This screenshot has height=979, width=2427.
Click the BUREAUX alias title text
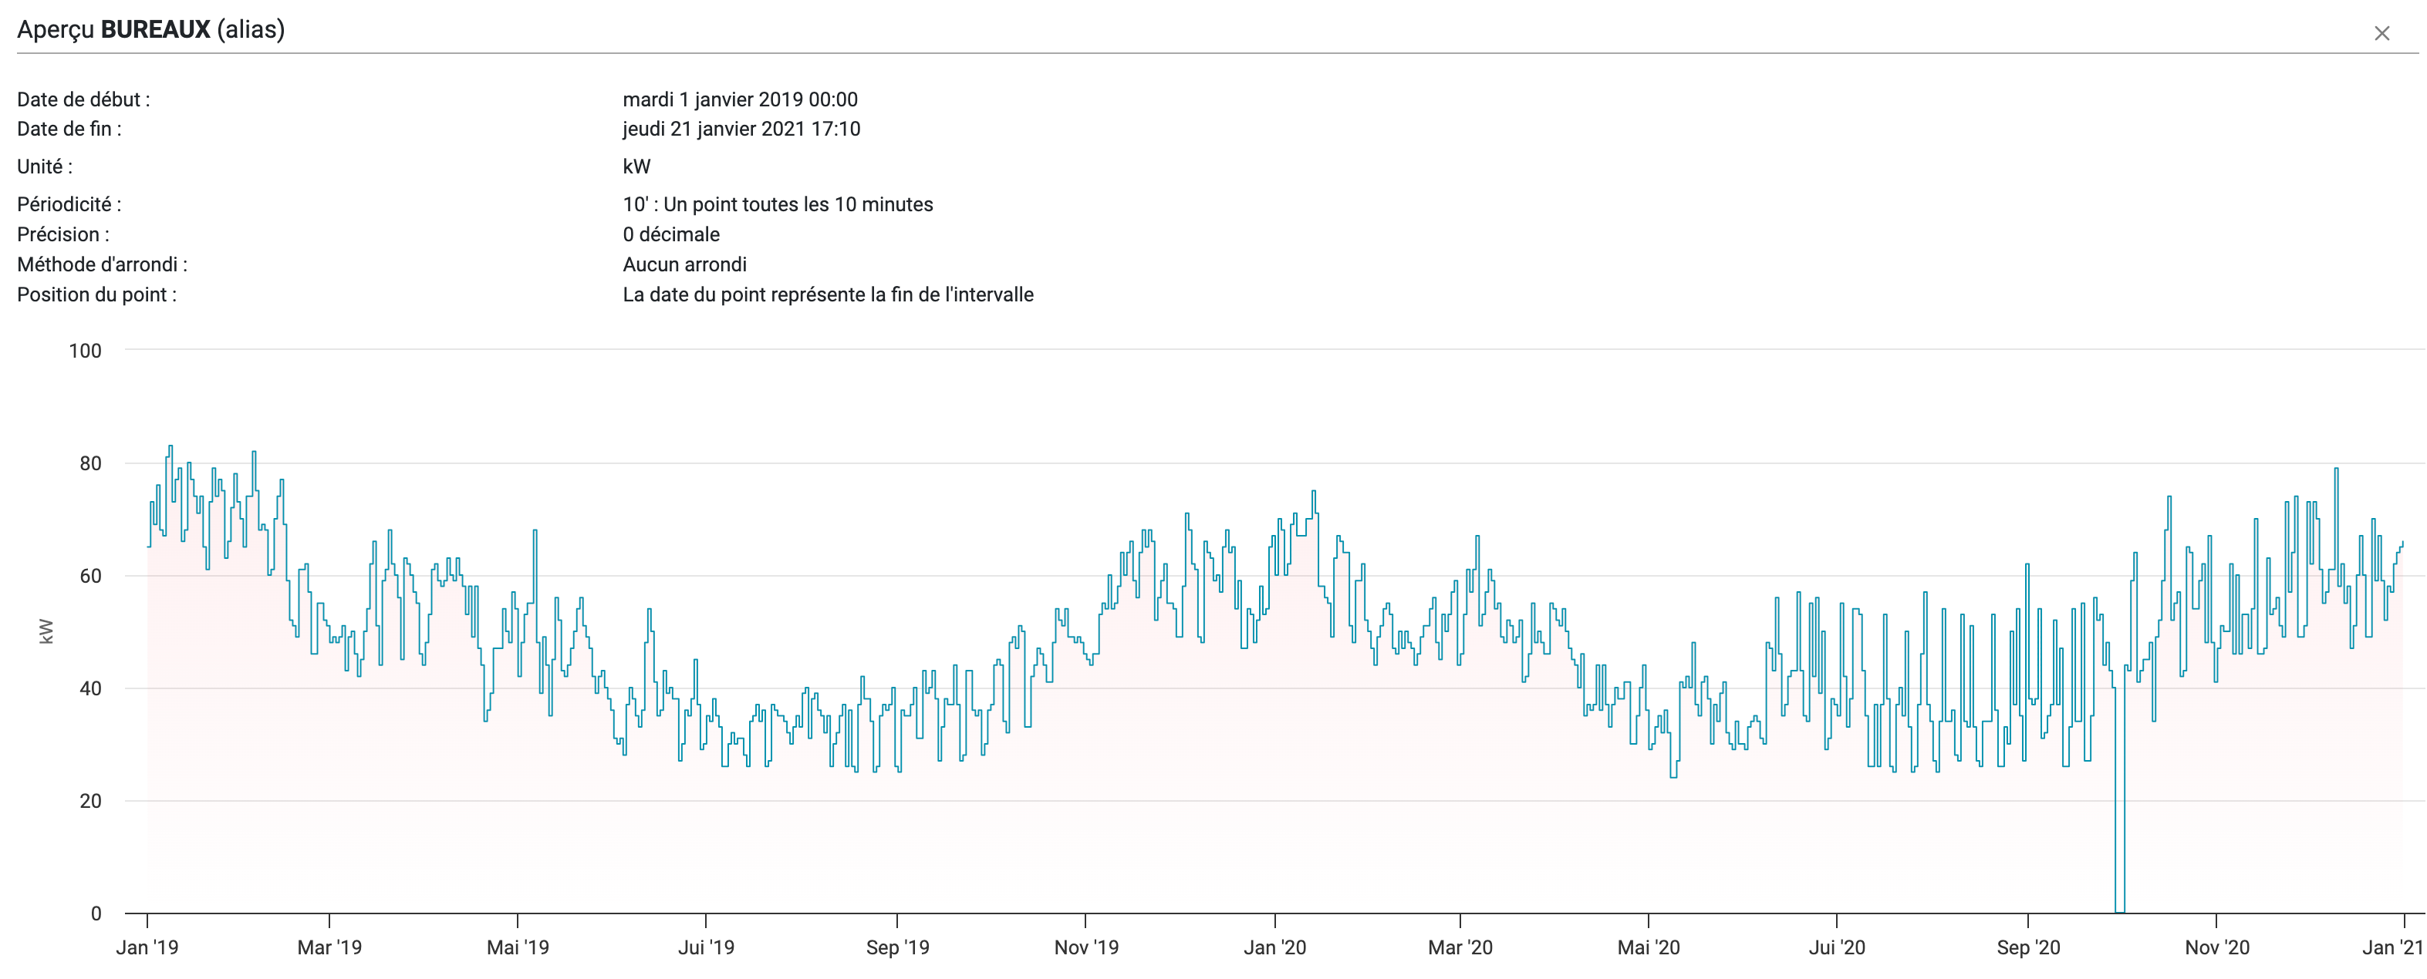click(156, 29)
